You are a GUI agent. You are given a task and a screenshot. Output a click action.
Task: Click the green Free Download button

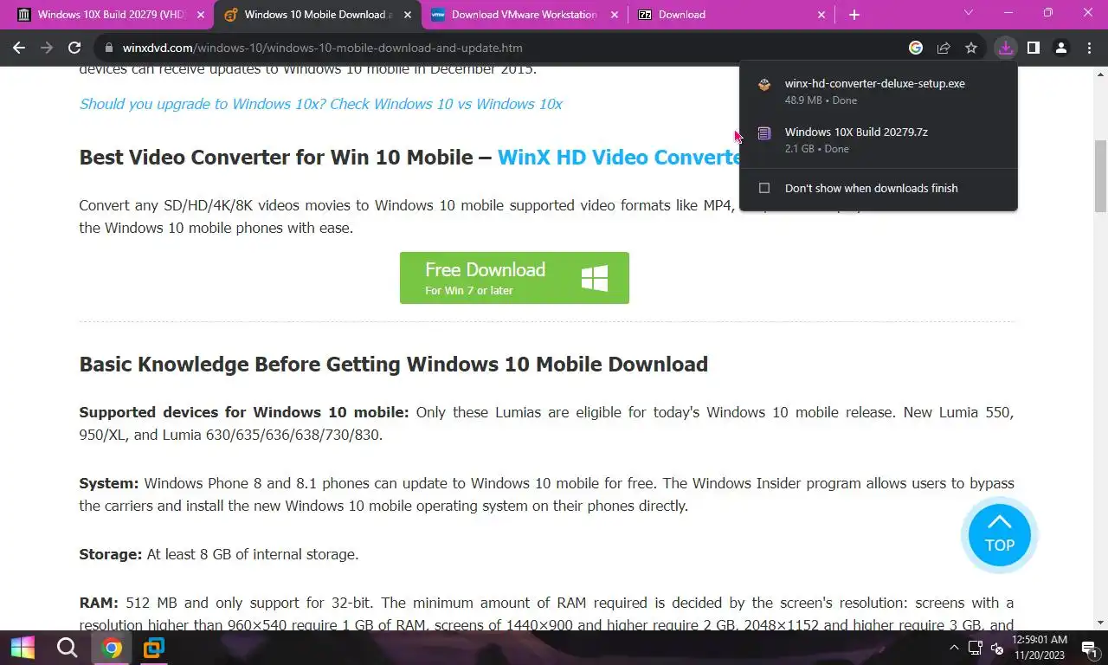tap(514, 278)
